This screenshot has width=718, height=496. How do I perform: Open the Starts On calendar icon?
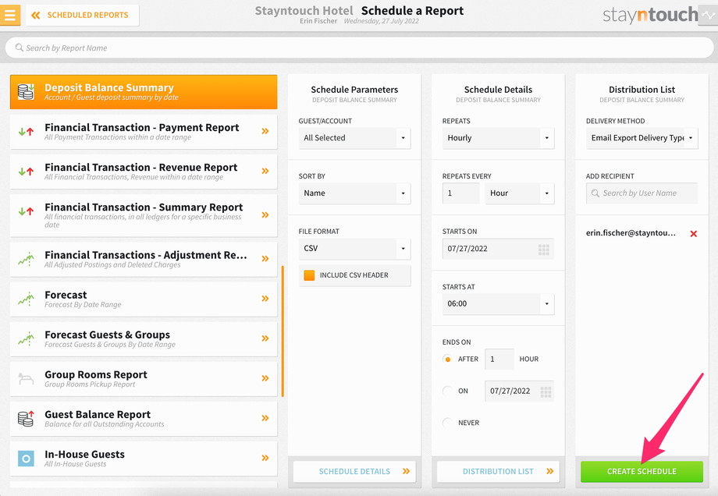click(x=543, y=250)
